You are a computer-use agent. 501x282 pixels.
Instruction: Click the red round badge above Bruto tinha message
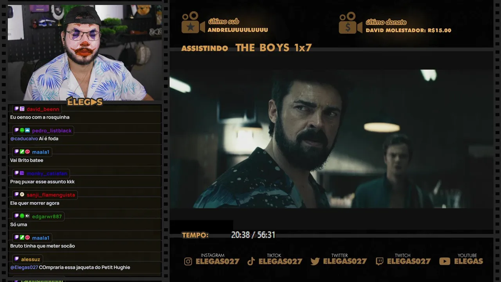(27, 238)
